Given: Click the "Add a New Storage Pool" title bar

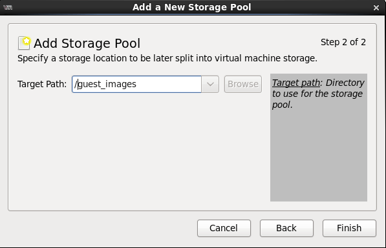Looking at the screenshot, I should pos(192,7).
